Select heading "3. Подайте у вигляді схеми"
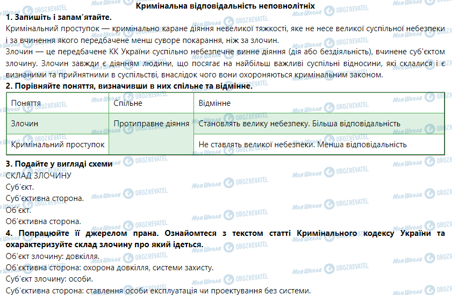The height and width of the screenshot is (295, 452). 59,164
